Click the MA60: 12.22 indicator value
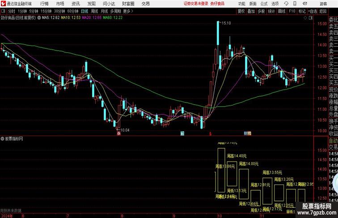Screen dimensions: 338x218 click(113, 18)
